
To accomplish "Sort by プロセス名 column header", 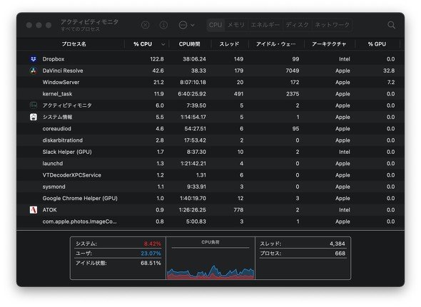I will 73,44.
